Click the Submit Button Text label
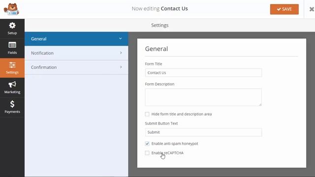The image size is (315, 177). (161, 123)
